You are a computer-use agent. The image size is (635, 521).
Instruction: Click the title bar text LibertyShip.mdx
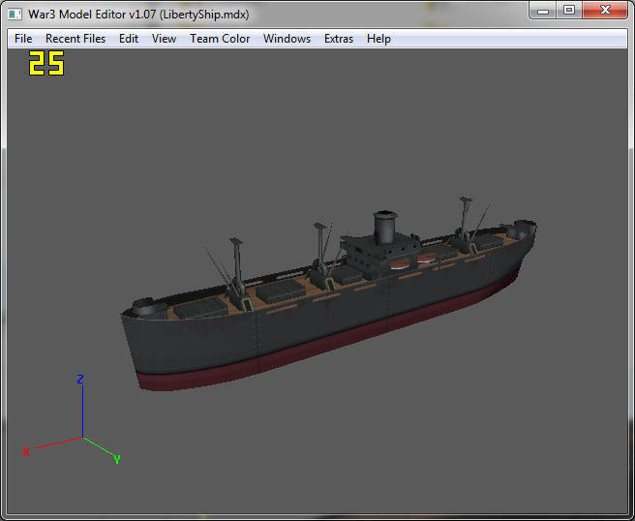click(204, 15)
